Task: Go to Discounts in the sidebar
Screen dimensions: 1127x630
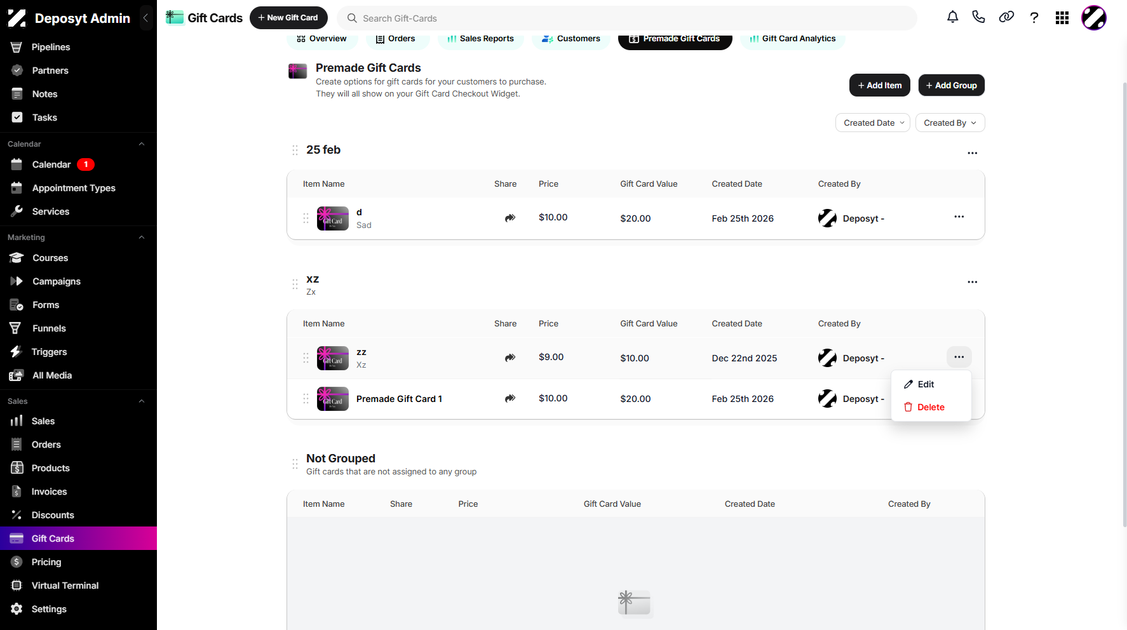Action: point(78,515)
